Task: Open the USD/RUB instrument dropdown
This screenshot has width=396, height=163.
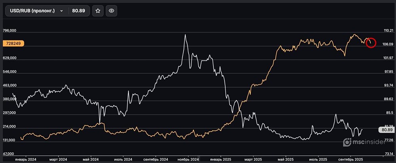Action: (37, 11)
